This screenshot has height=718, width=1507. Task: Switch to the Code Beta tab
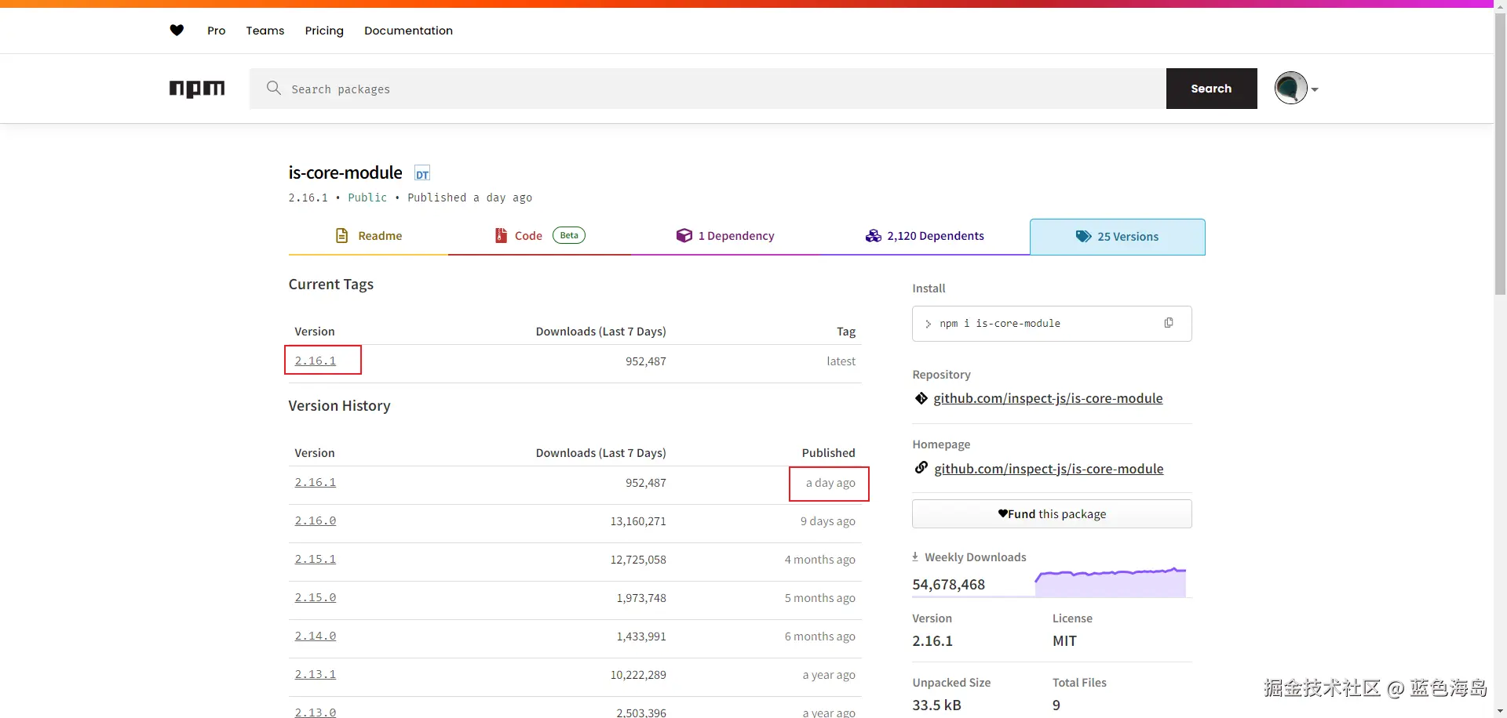click(539, 236)
